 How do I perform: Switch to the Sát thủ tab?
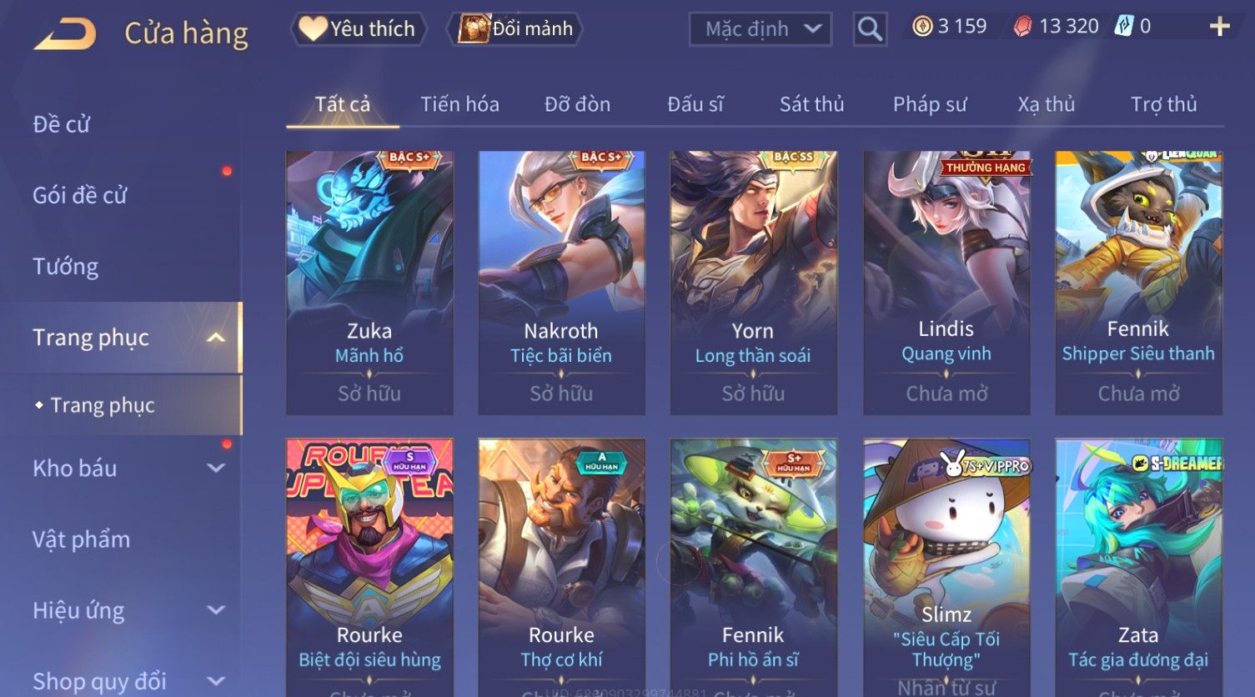pos(811,104)
